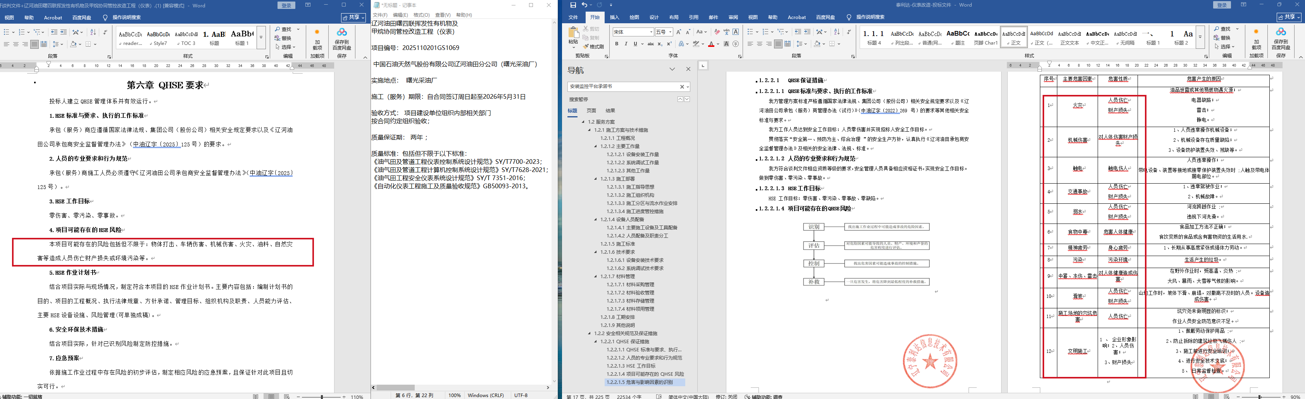Open the Acrobat tab in left Word
1305x399 pixels.
point(53,17)
